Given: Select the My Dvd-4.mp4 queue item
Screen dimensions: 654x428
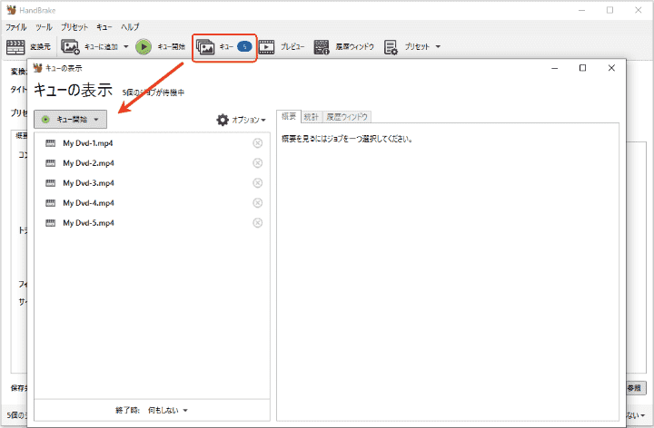Looking at the screenshot, I should pos(88,203).
